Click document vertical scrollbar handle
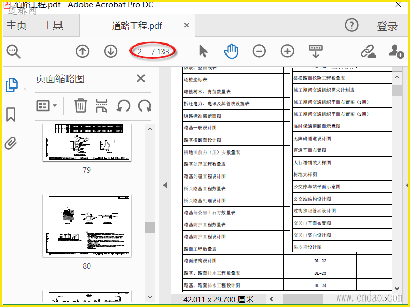Viewport: 410px width, 307px height. [x=397, y=91]
